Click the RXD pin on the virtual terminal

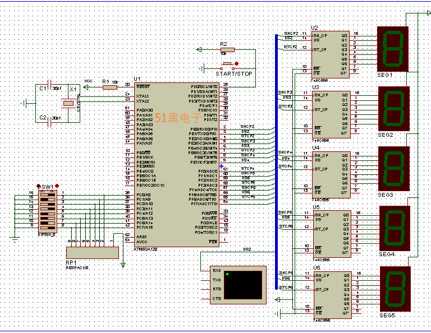coord(217,271)
